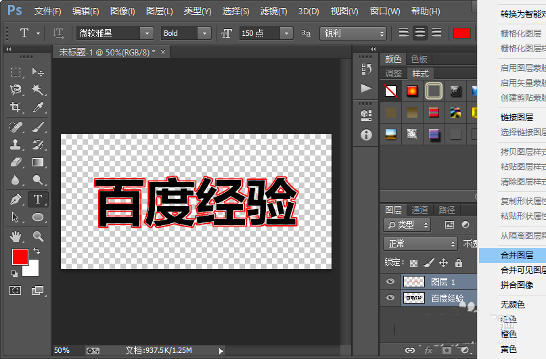
Task: Select the Magic Wand tool
Action: (38, 90)
